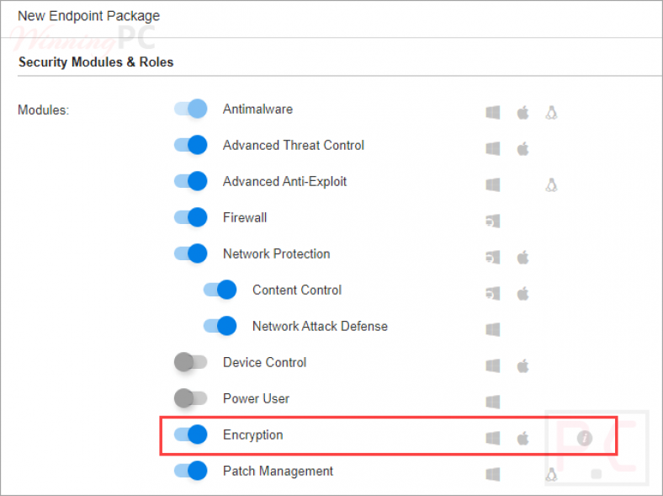Disable the Advanced Threat Control toggle
663x496 pixels.
191,145
